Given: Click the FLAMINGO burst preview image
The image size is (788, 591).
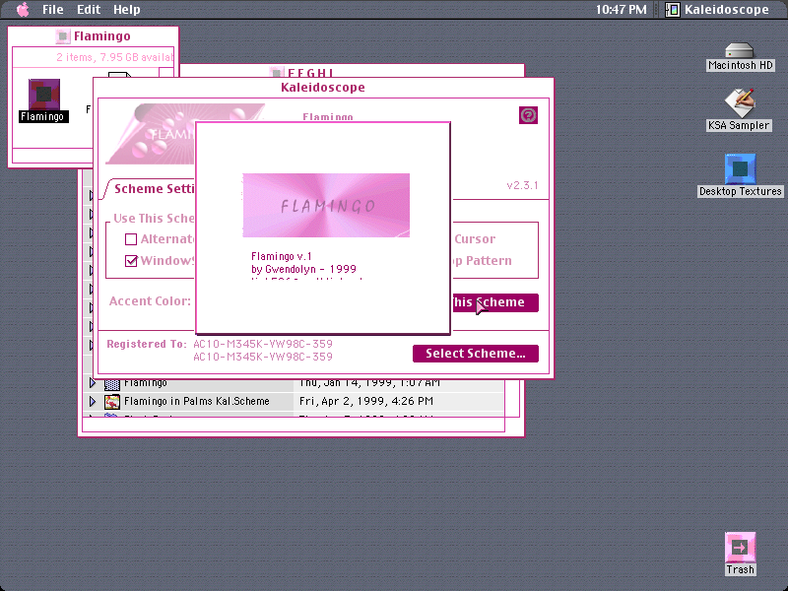Looking at the screenshot, I should tap(326, 205).
